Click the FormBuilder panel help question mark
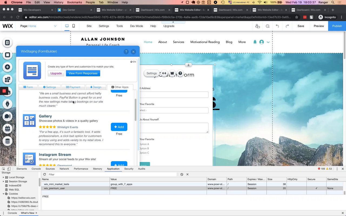The width and height of the screenshot is (346, 216). [126, 52]
